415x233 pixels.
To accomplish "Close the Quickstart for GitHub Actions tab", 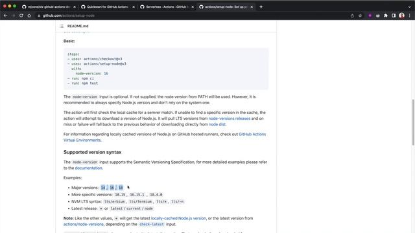I will point(134,7).
